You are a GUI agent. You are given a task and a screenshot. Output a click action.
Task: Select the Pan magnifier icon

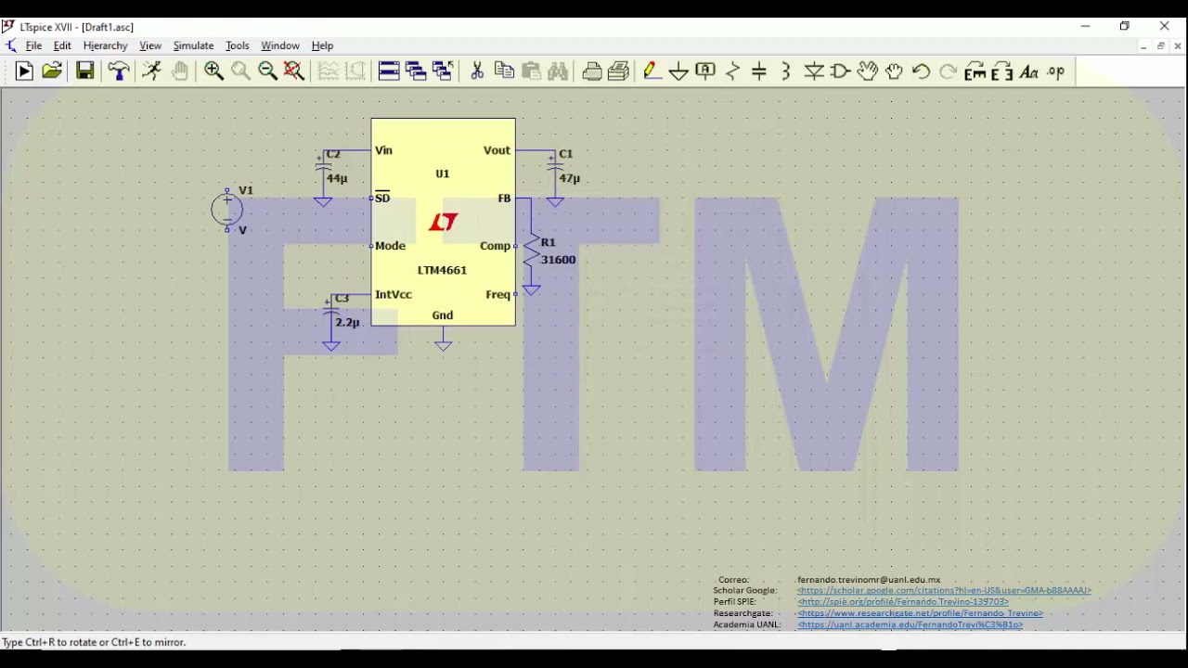point(240,71)
